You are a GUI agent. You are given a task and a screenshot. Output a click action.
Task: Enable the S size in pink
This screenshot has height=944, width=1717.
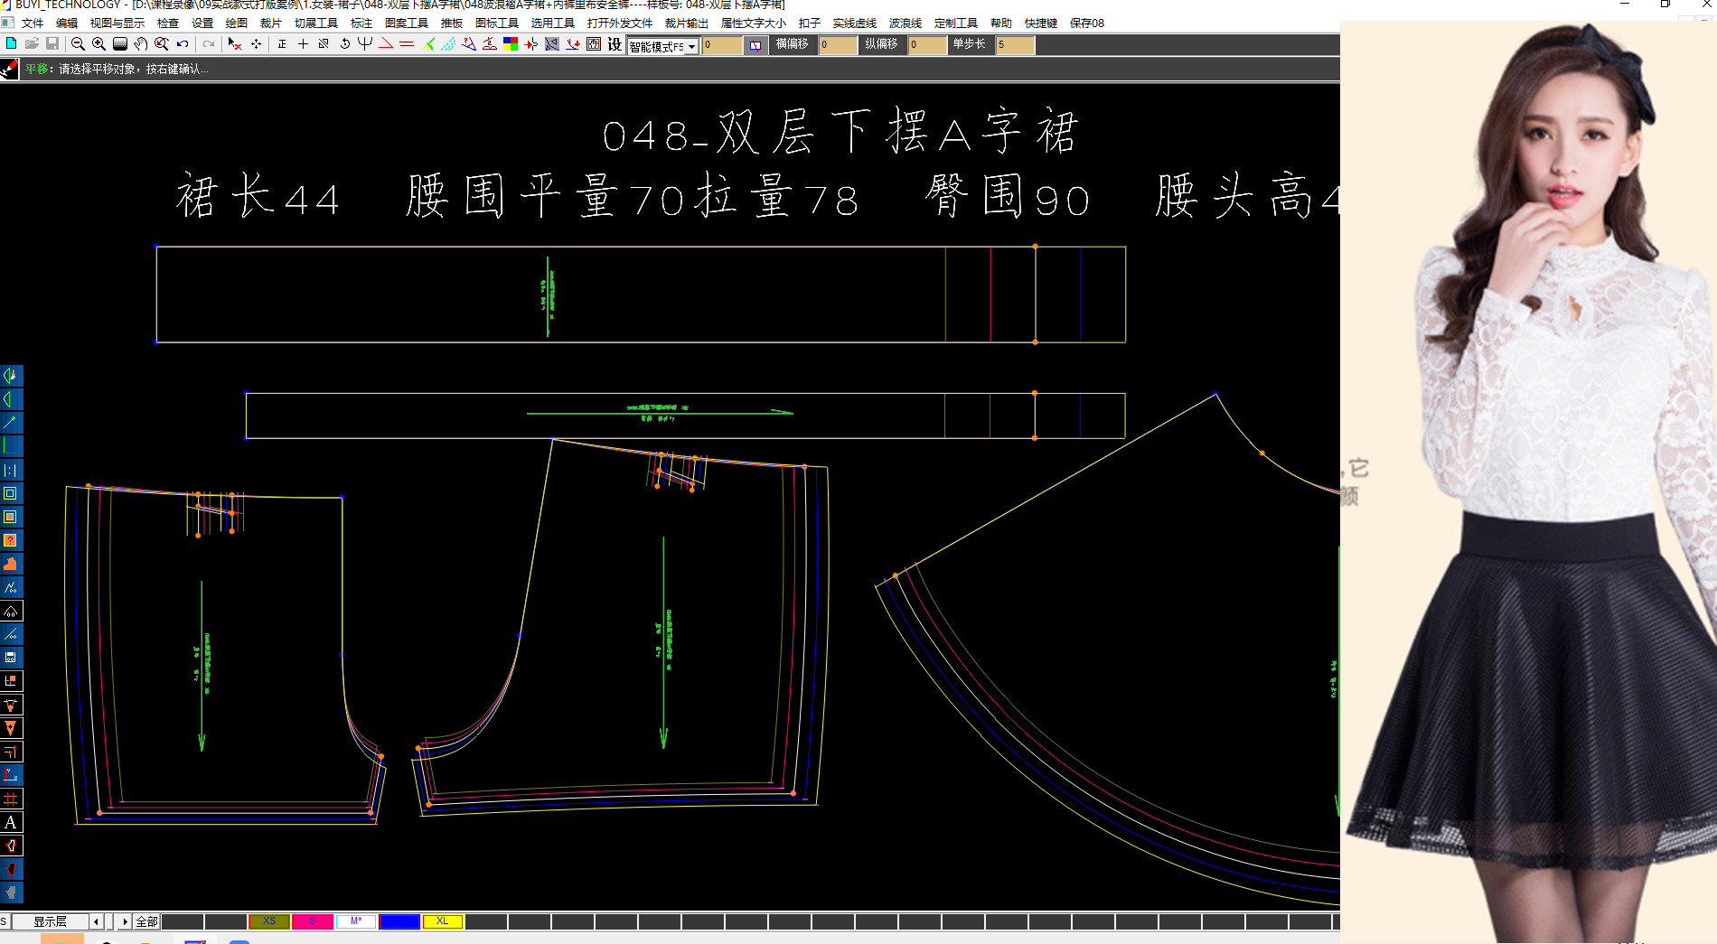314,921
